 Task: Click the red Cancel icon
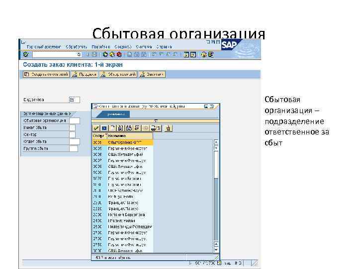(x=119, y=54)
